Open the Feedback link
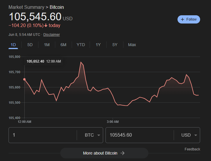211x161 pixels. (x=192, y=149)
